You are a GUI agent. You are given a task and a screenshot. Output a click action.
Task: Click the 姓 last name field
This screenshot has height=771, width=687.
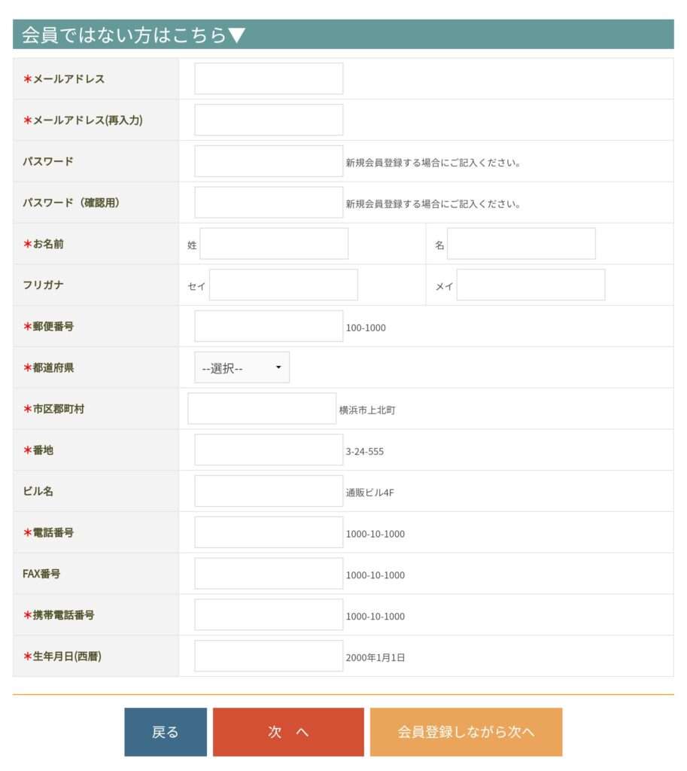274,244
